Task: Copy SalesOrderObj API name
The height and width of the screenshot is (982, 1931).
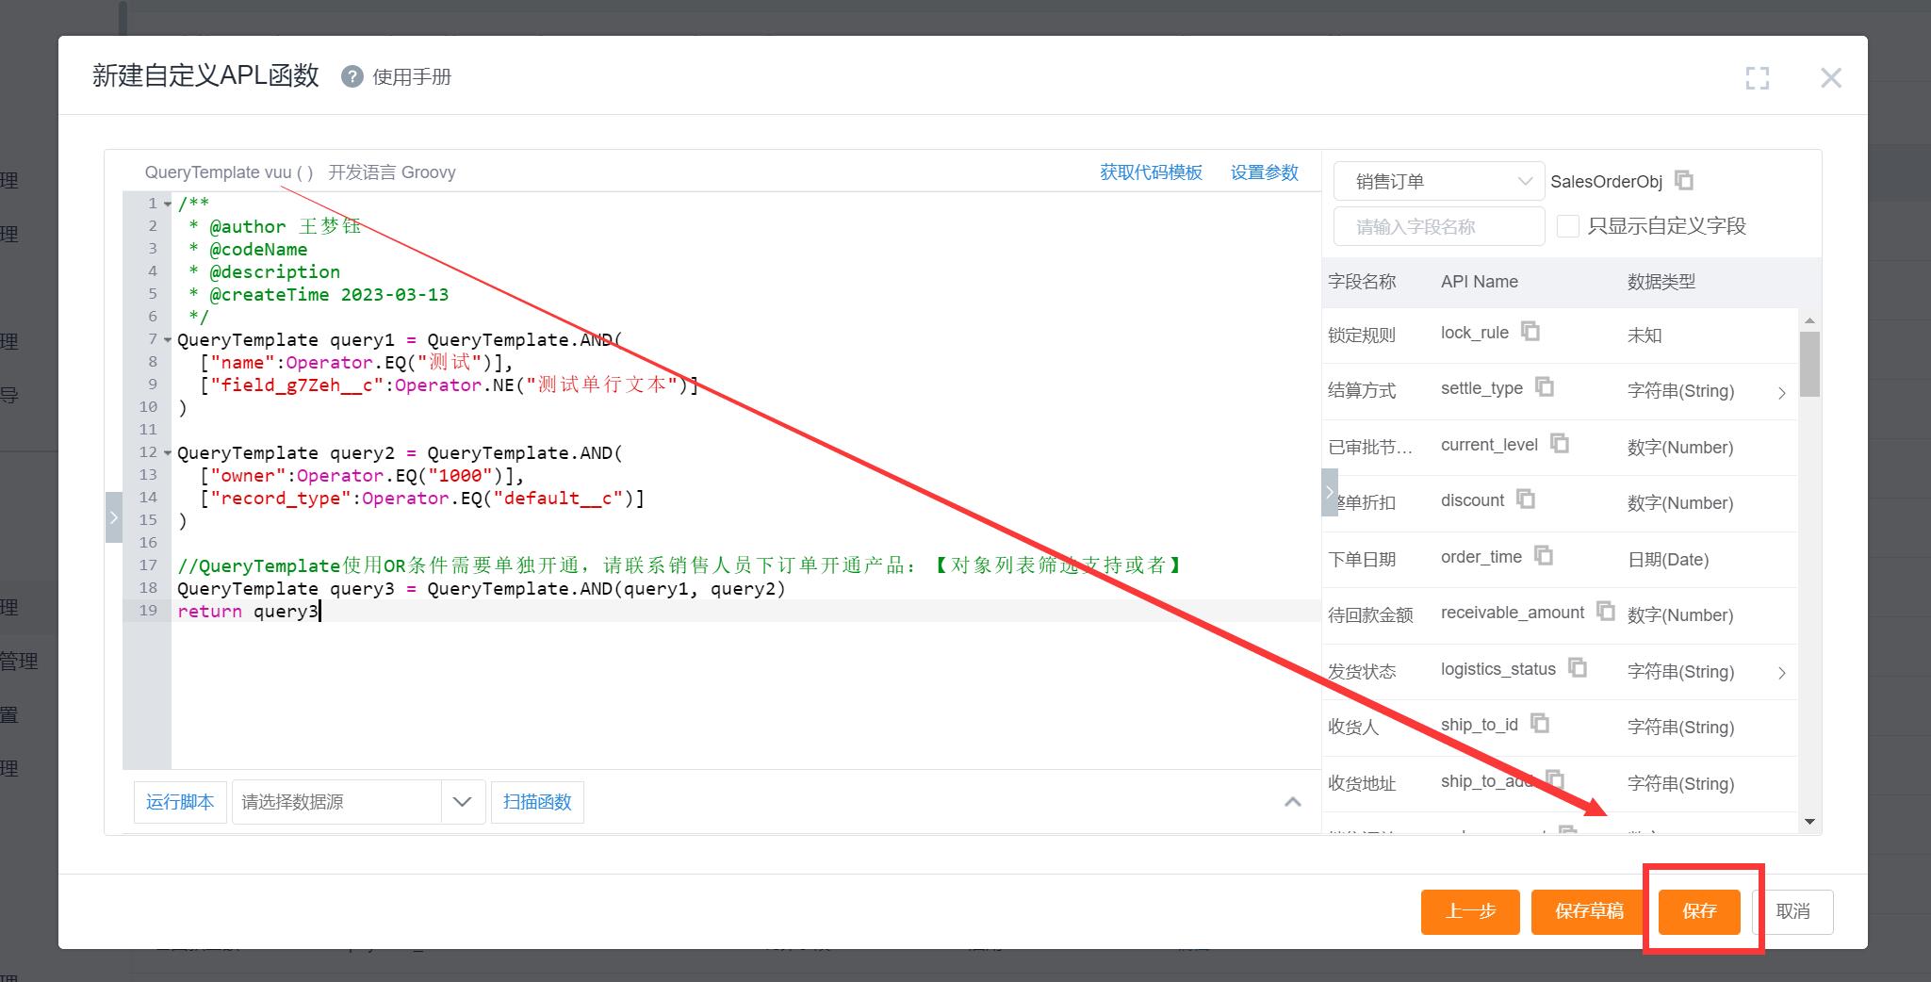Action: [1684, 179]
